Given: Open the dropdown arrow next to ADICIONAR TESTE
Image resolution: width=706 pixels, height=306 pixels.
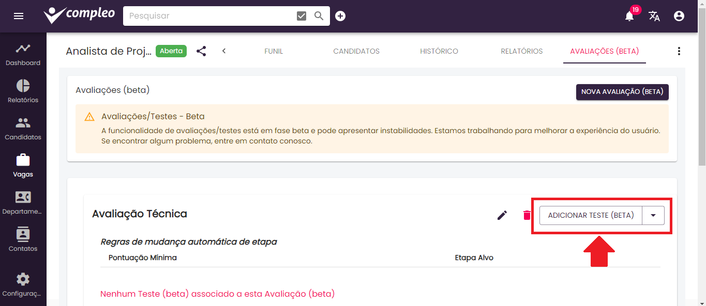Looking at the screenshot, I should click(x=653, y=215).
